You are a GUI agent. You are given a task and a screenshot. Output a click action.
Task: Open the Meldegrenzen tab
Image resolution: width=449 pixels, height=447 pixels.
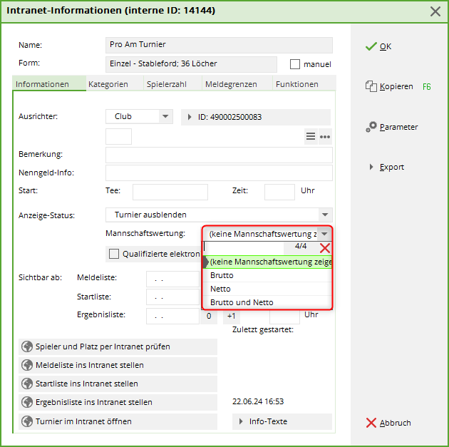pyautogui.click(x=231, y=84)
